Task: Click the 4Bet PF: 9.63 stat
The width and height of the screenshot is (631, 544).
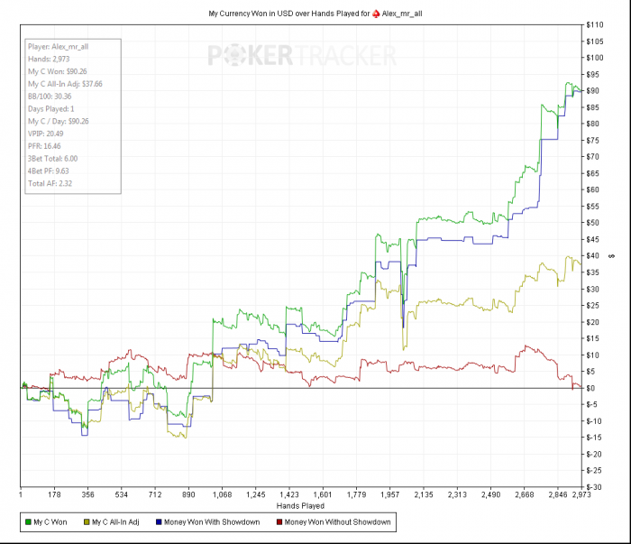Action: 49,171
